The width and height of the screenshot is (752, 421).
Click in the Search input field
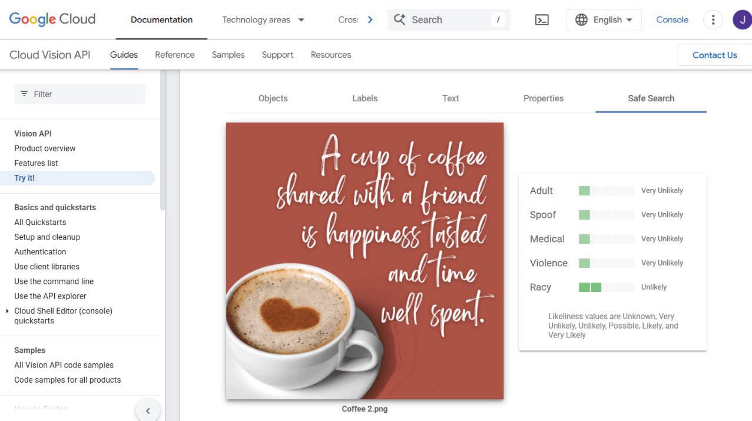tap(449, 19)
